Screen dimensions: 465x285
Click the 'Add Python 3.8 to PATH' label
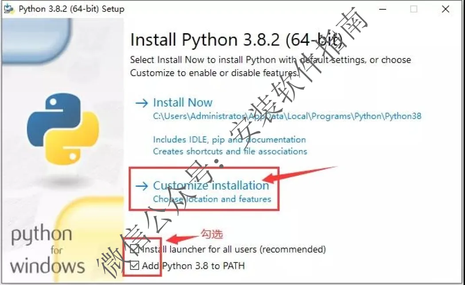(194, 266)
